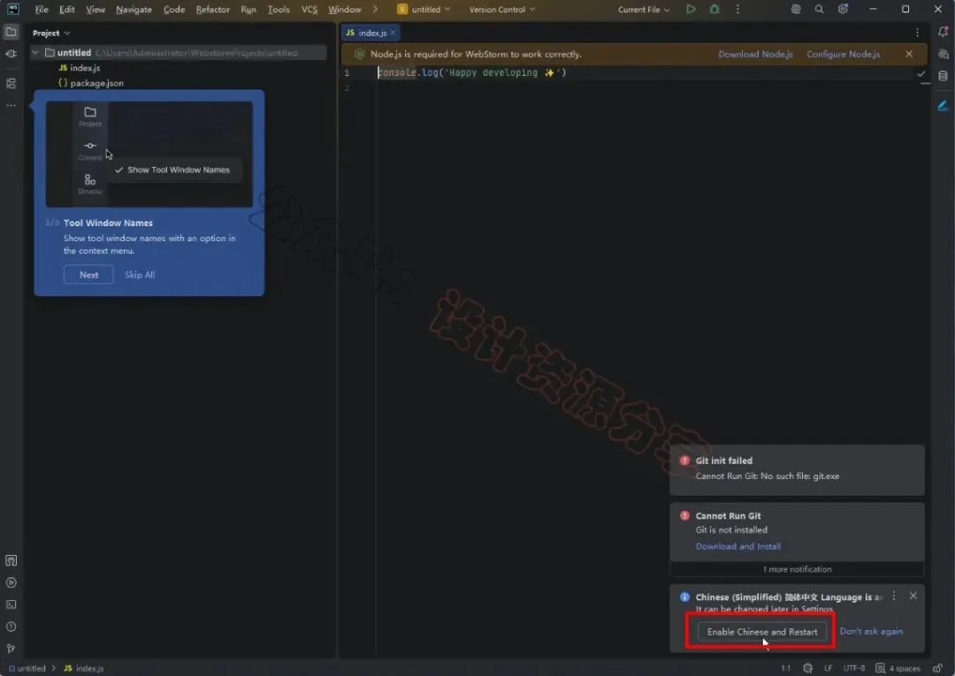Open the Project tool window icon
The width and height of the screenshot is (955, 676).
tap(11, 32)
